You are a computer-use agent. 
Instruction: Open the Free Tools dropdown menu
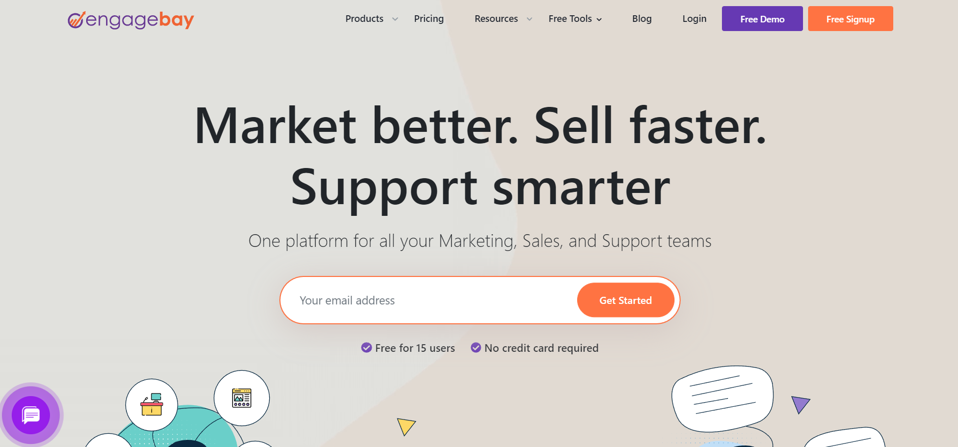[x=575, y=19]
